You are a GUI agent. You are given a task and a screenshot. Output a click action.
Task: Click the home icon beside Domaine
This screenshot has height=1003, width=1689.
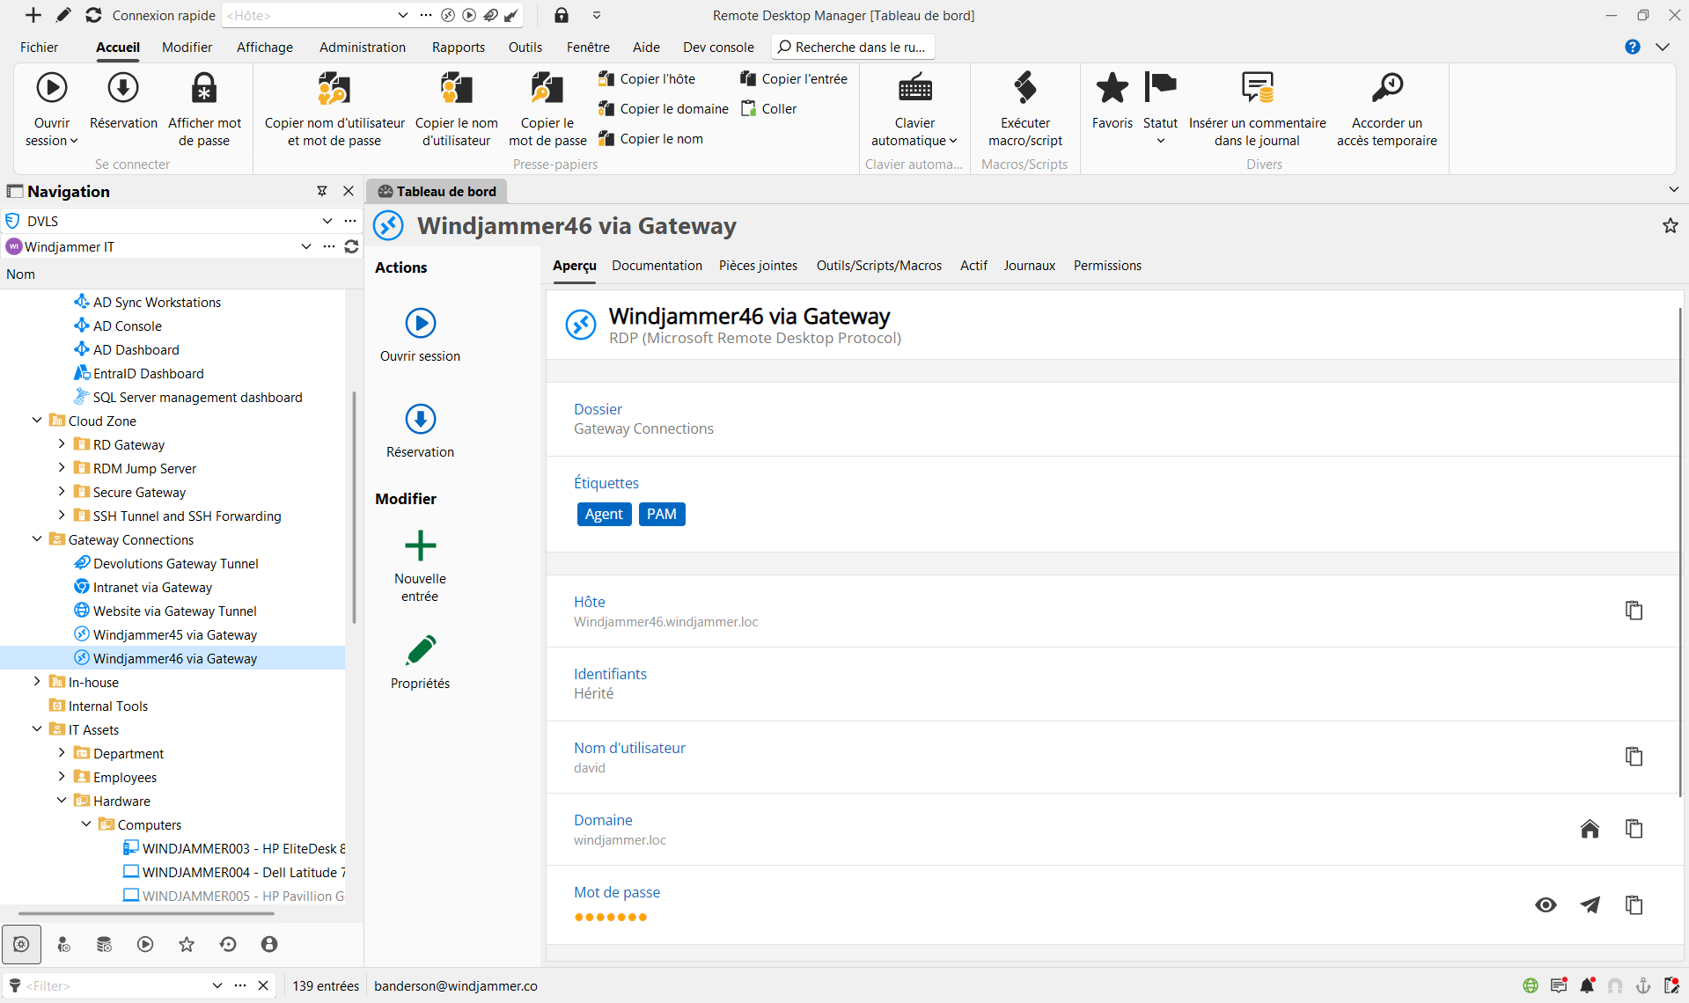point(1590,829)
